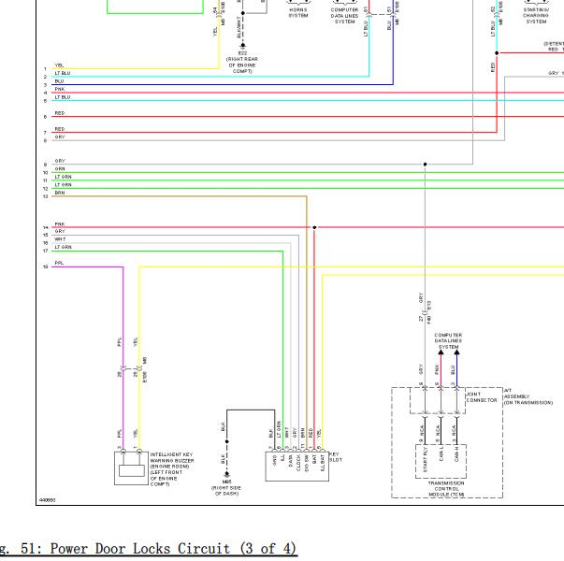Image resolution: width=564 pixels, height=561 pixels.
Task: Open the Fig. 51 Power Door Locks Circuit caption link
Action: (x=148, y=549)
